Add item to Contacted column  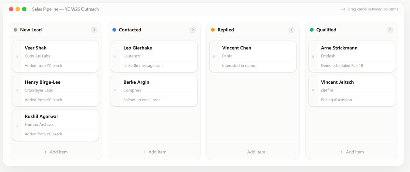pyautogui.click(x=154, y=152)
